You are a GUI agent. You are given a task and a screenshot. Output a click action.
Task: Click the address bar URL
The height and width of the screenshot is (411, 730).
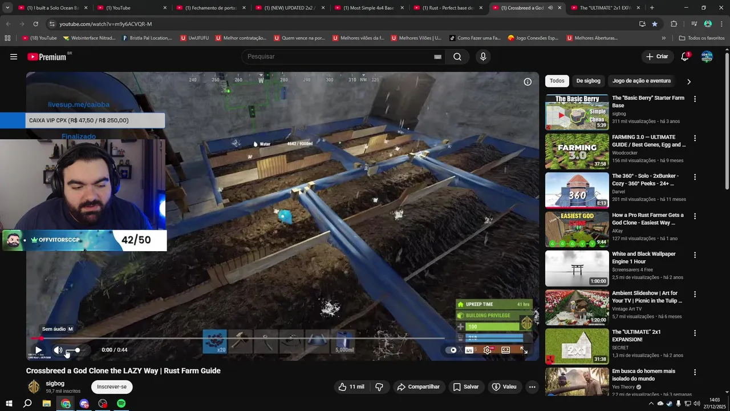(x=106, y=24)
